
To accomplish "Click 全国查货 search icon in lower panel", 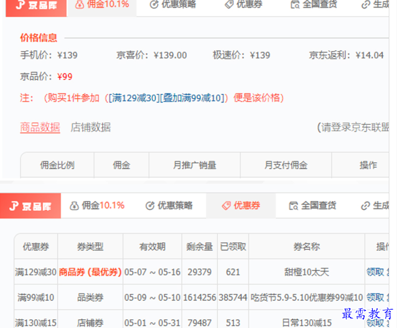I will pyautogui.click(x=294, y=206).
